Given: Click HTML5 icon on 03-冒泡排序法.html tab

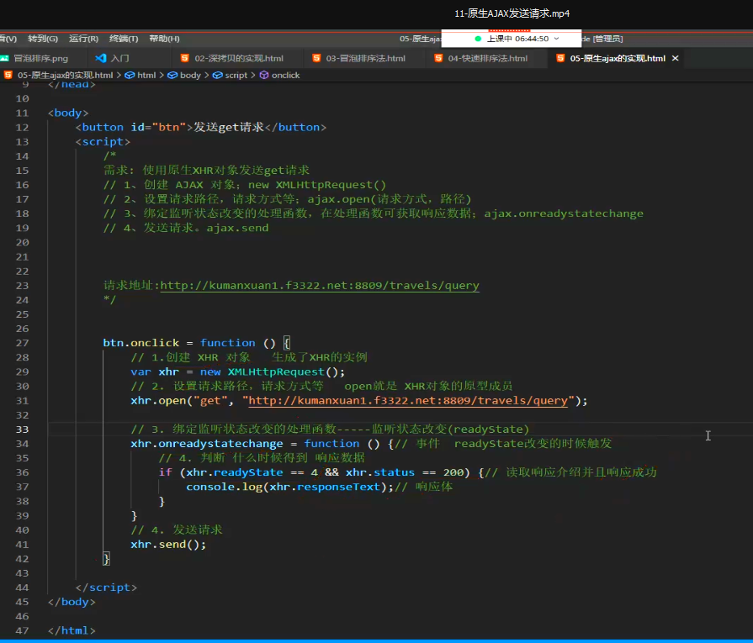Looking at the screenshot, I should (316, 58).
